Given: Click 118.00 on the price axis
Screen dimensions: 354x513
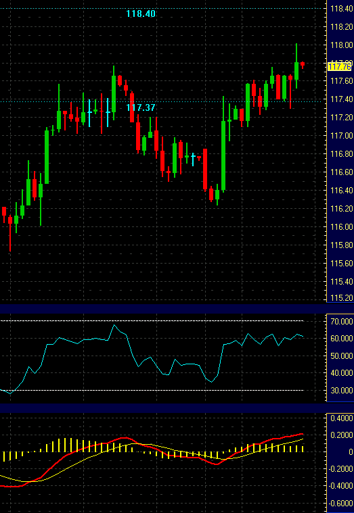Looking at the screenshot, I should [342, 45].
